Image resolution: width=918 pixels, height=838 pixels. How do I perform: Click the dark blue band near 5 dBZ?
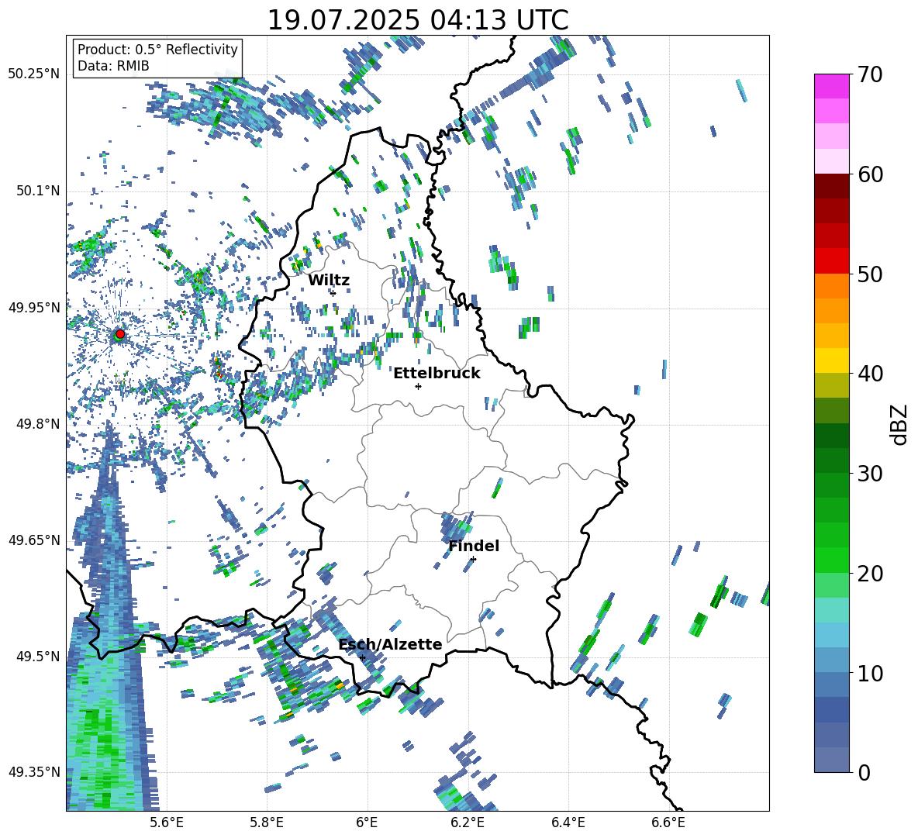[831, 709]
